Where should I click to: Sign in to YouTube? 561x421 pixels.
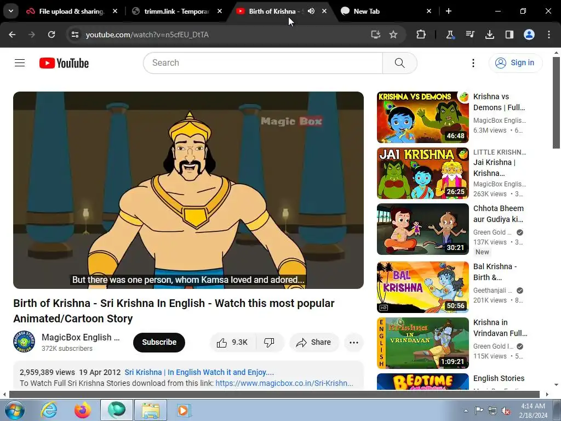pyautogui.click(x=515, y=63)
